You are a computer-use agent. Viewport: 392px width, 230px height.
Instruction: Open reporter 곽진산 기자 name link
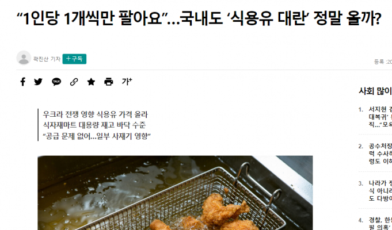47,59
